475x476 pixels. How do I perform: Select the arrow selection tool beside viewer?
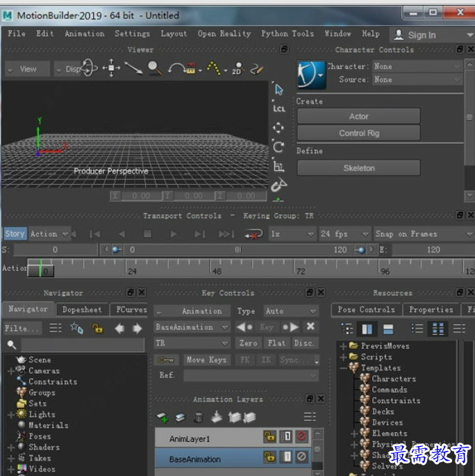click(x=279, y=90)
